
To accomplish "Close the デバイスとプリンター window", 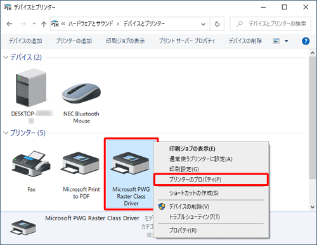I will point(306,7).
